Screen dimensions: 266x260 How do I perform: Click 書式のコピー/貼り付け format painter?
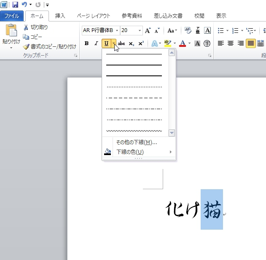(x=50, y=46)
